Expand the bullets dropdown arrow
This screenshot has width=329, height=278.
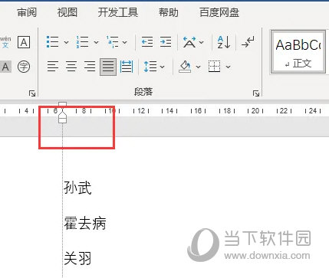tap(66, 42)
